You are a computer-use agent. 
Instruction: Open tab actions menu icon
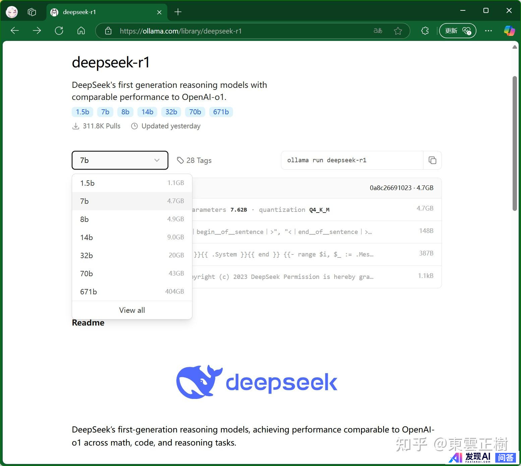[x=32, y=12]
